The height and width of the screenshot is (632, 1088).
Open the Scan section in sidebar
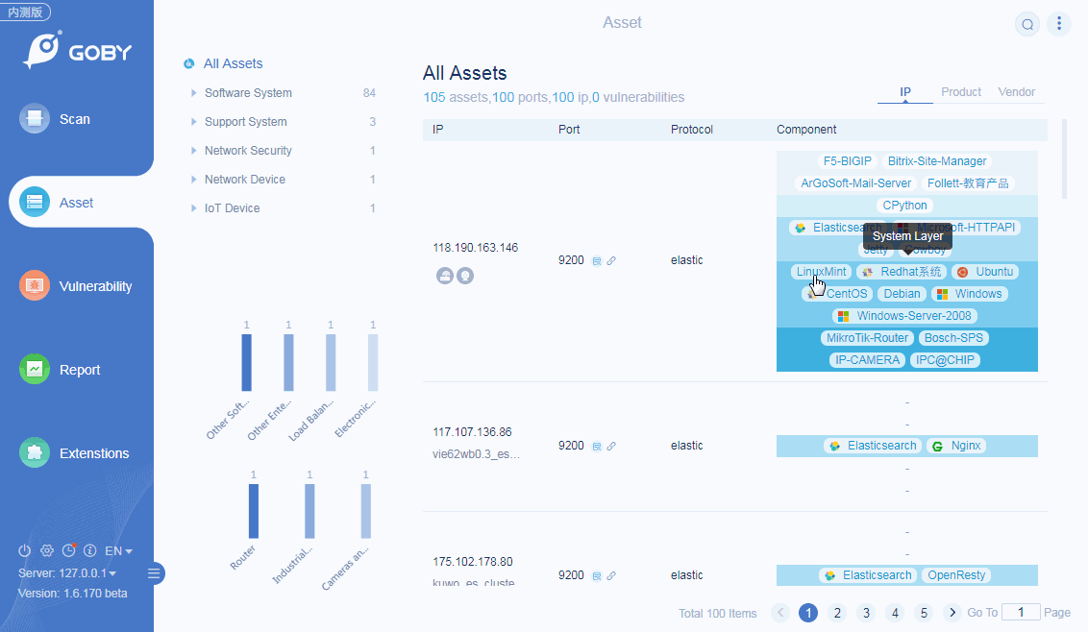[56, 119]
